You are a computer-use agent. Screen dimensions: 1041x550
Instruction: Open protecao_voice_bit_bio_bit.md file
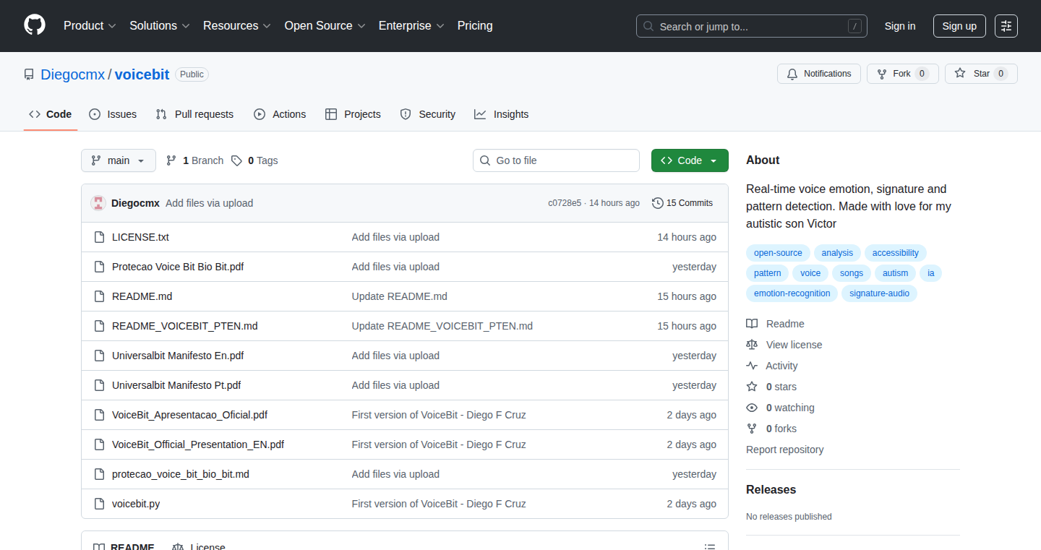pos(181,474)
